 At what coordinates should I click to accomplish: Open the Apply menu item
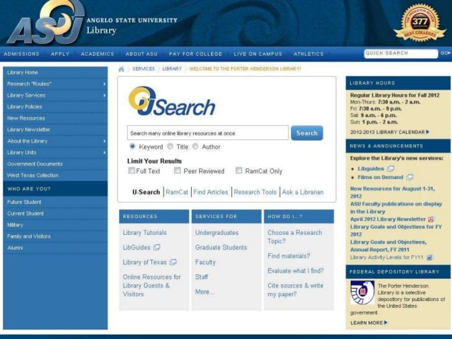[x=60, y=54]
